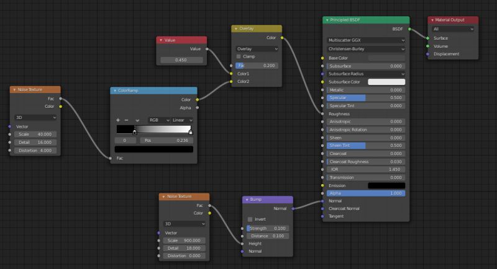Image resolution: width=497 pixels, height=269 pixels.
Task: Collapse the Bump node
Action: [247, 200]
